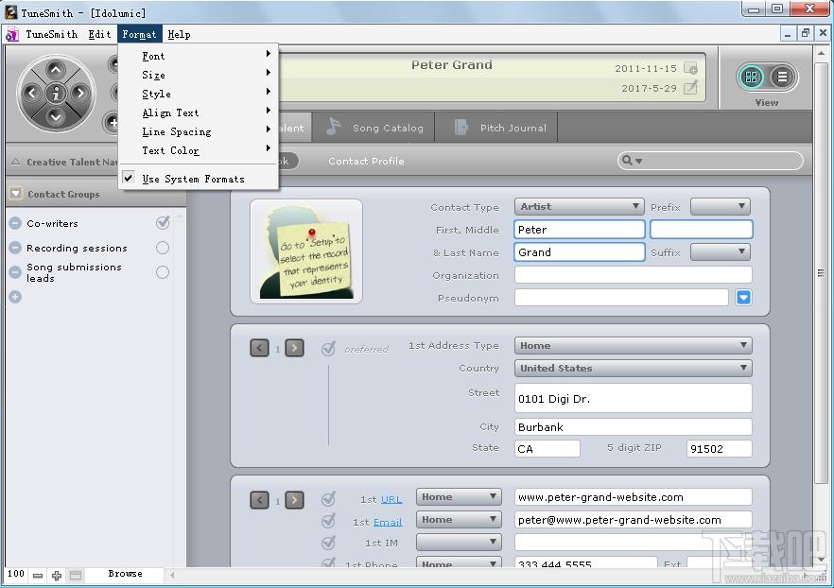Open 1st Address Type Home dropdown

click(x=633, y=346)
